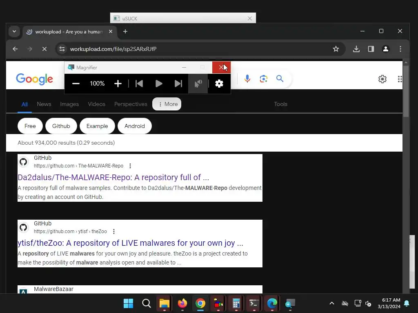Switch to the Videos tab
Image resolution: width=418 pixels, height=313 pixels.
pos(96,104)
